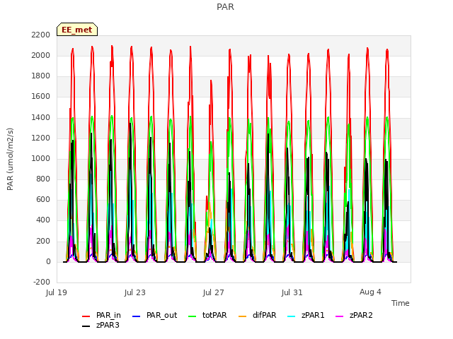453x339 pixels.
Task: Click the y-axis label PAR (umol/m2/s)
Action: [10, 159]
